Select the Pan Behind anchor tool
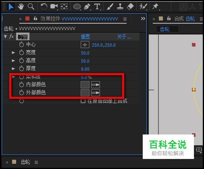 point(64,6)
